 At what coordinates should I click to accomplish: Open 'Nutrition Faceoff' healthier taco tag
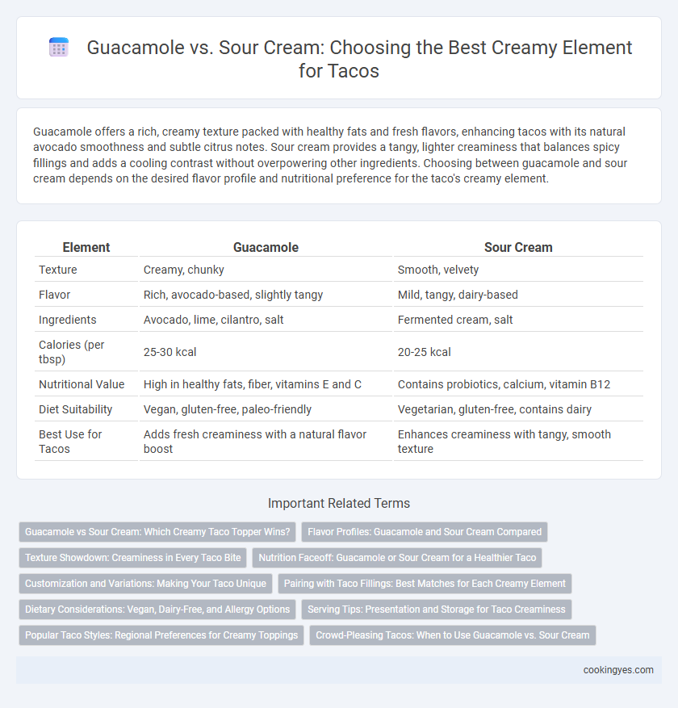coord(397,558)
